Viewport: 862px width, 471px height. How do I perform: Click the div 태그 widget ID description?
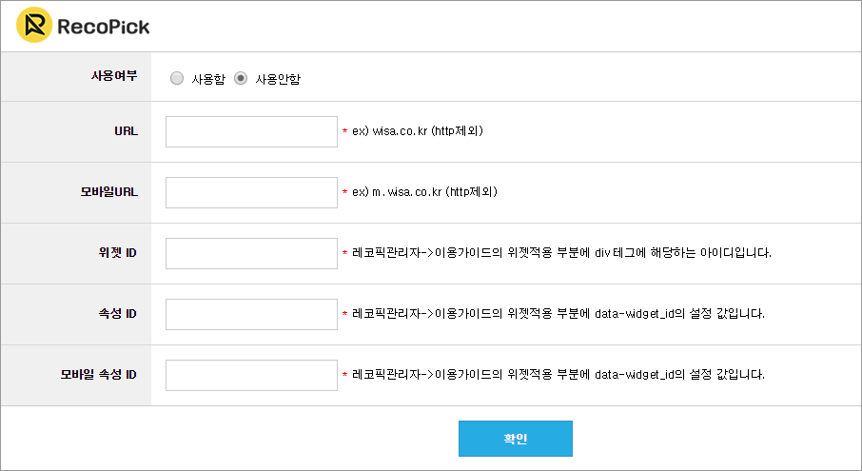pyautogui.click(x=561, y=253)
